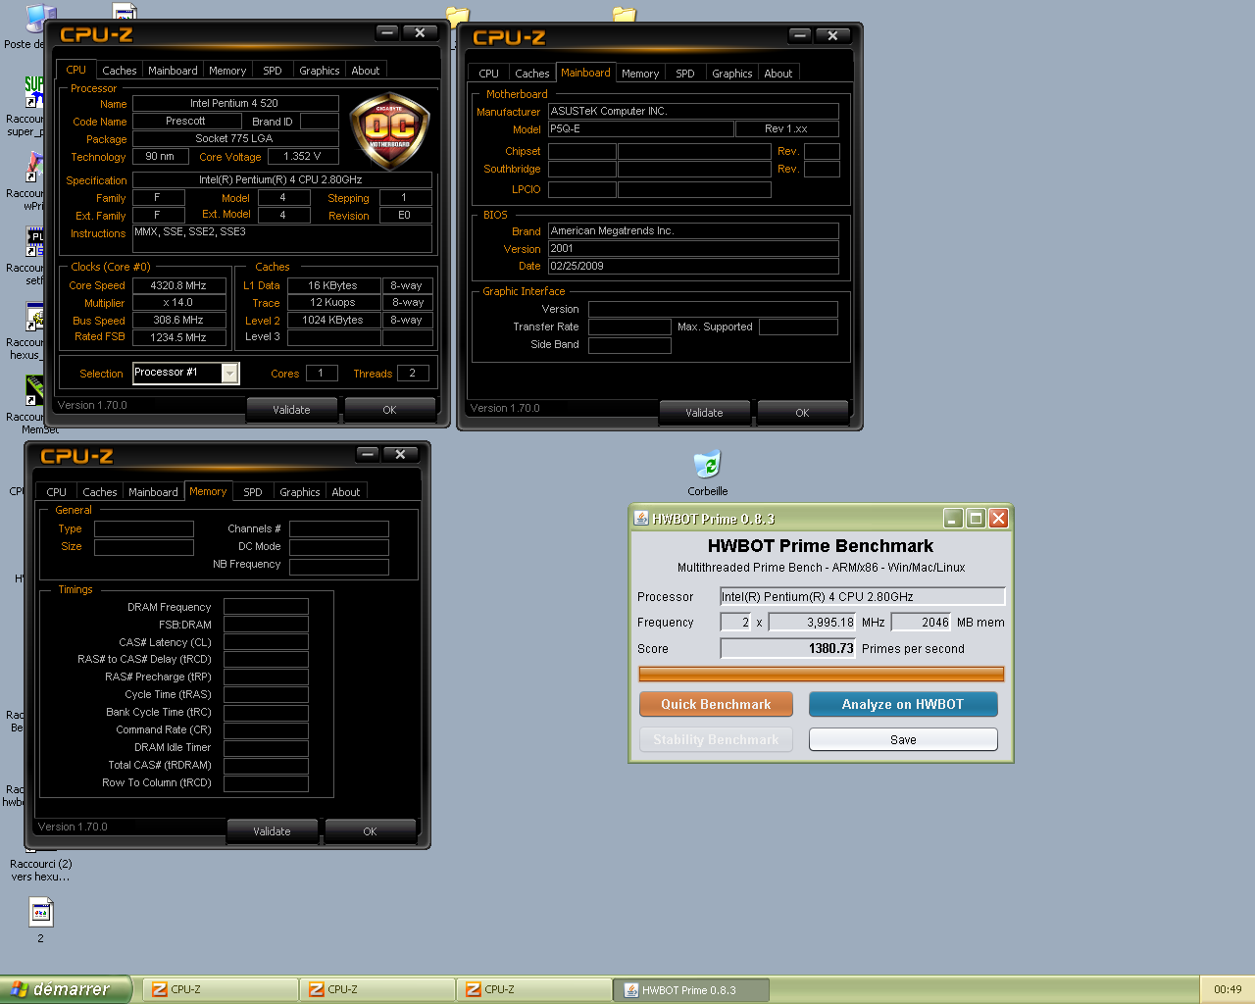Open SPD tab in the Mainboard CPU-Z window
This screenshot has width=1255, height=1004.
(685, 74)
